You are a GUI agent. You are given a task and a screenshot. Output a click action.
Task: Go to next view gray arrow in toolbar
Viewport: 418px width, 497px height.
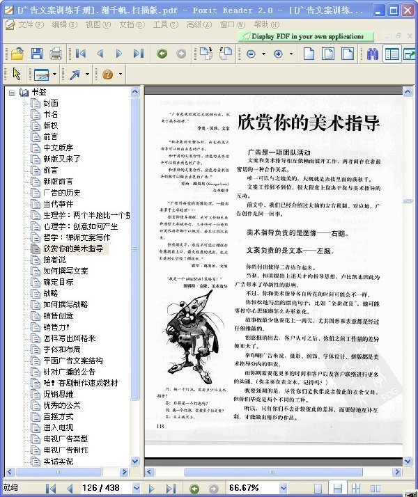(x=181, y=54)
